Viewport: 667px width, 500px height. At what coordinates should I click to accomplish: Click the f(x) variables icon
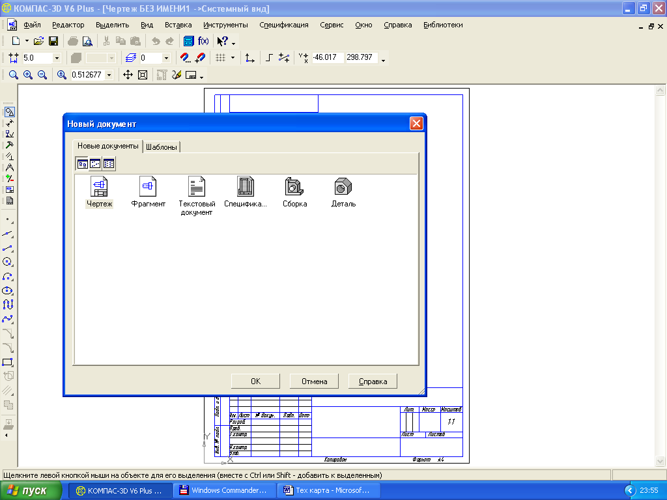point(203,41)
